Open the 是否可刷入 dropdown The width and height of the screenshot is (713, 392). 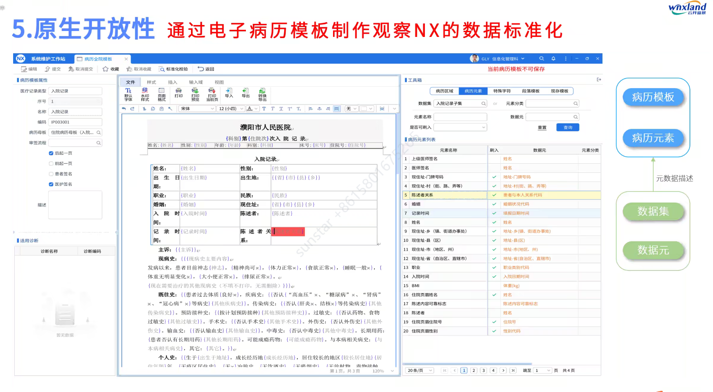(460, 127)
